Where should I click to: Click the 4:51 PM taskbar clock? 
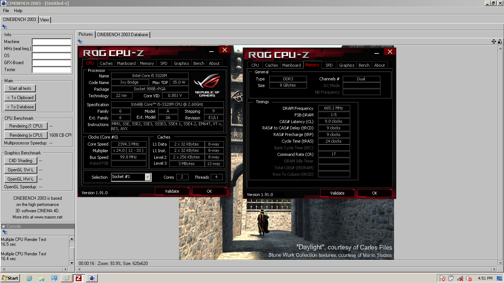click(x=485, y=278)
